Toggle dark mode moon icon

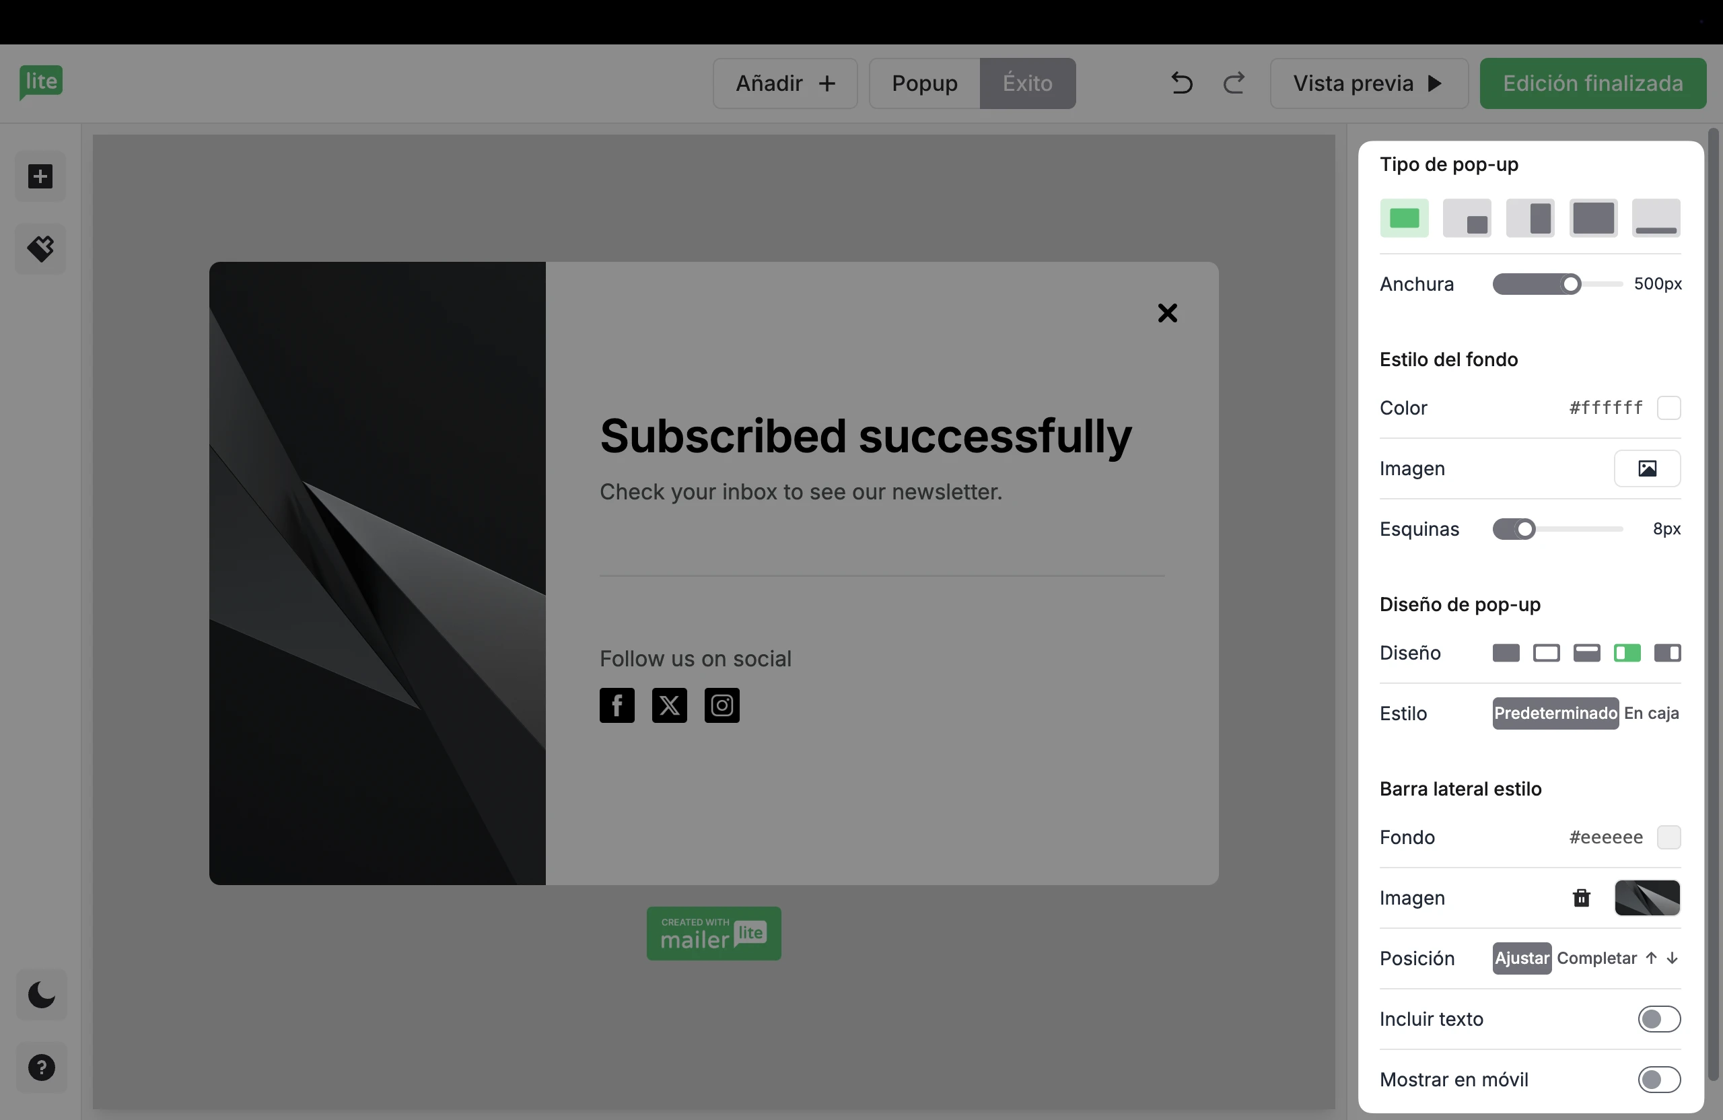coord(41,995)
